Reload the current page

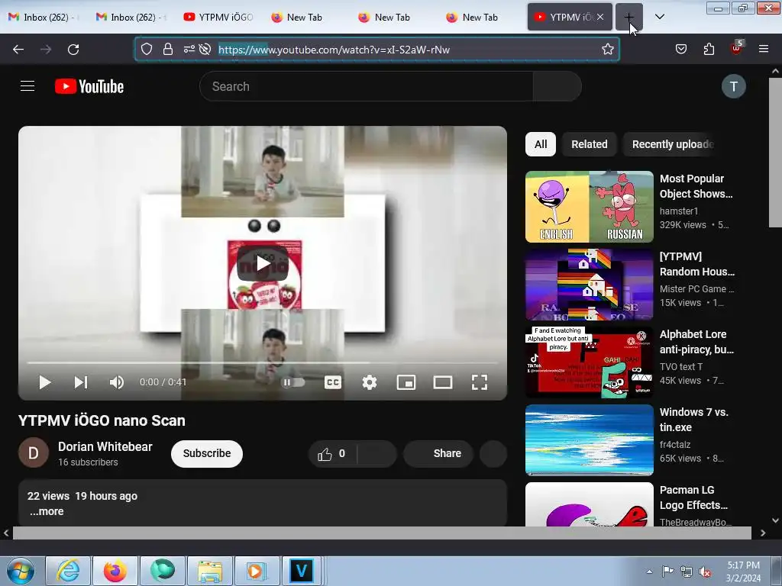(x=73, y=49)
